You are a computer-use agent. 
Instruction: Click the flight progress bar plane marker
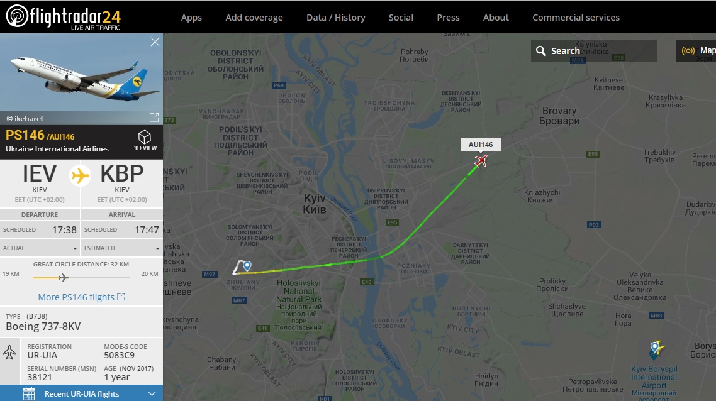point(63,277)
